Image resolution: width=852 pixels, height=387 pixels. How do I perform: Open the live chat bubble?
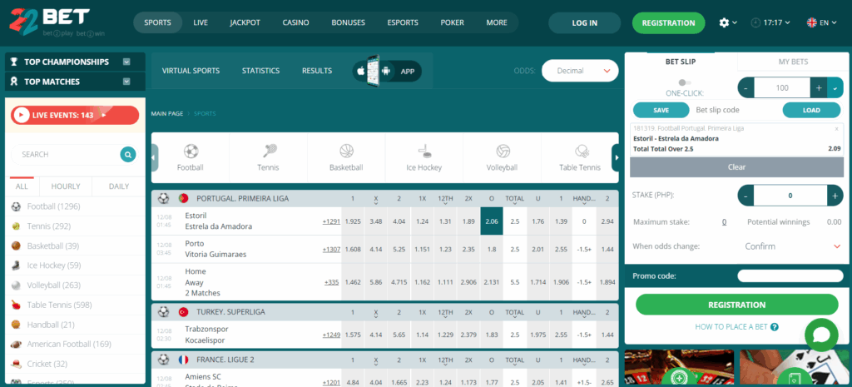pyautogui.click(x=821, y=335)
